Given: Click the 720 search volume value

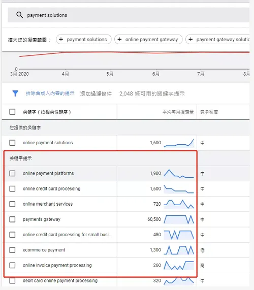Looking at the screenshot, I should pos(157,204).
